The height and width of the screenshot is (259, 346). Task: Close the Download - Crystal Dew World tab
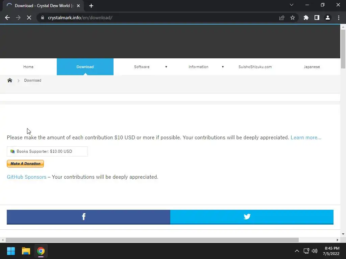coord(78,6)
